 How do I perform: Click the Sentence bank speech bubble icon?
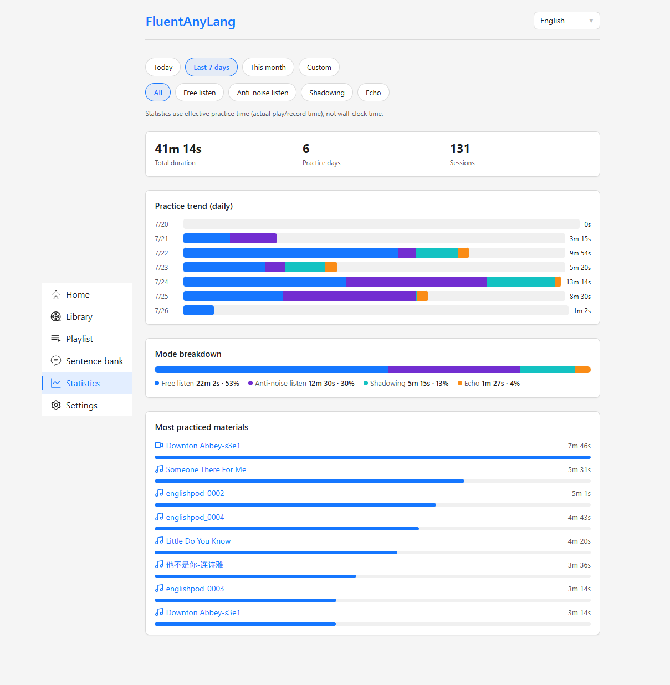(56, 361)
